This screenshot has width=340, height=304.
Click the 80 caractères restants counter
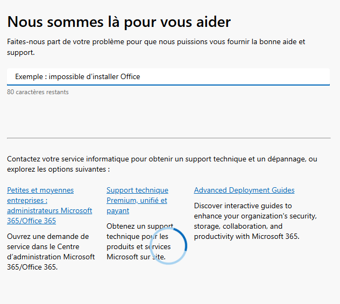(38, 92)
